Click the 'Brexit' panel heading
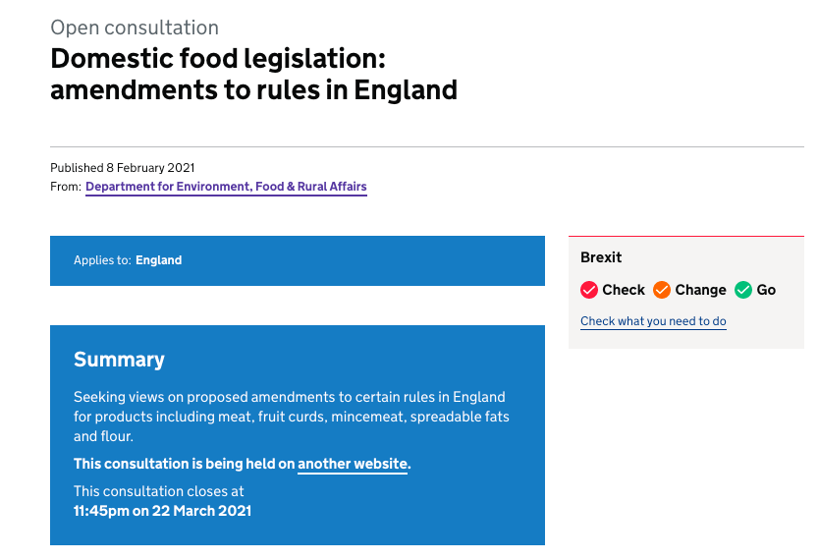 coord(601,257)
